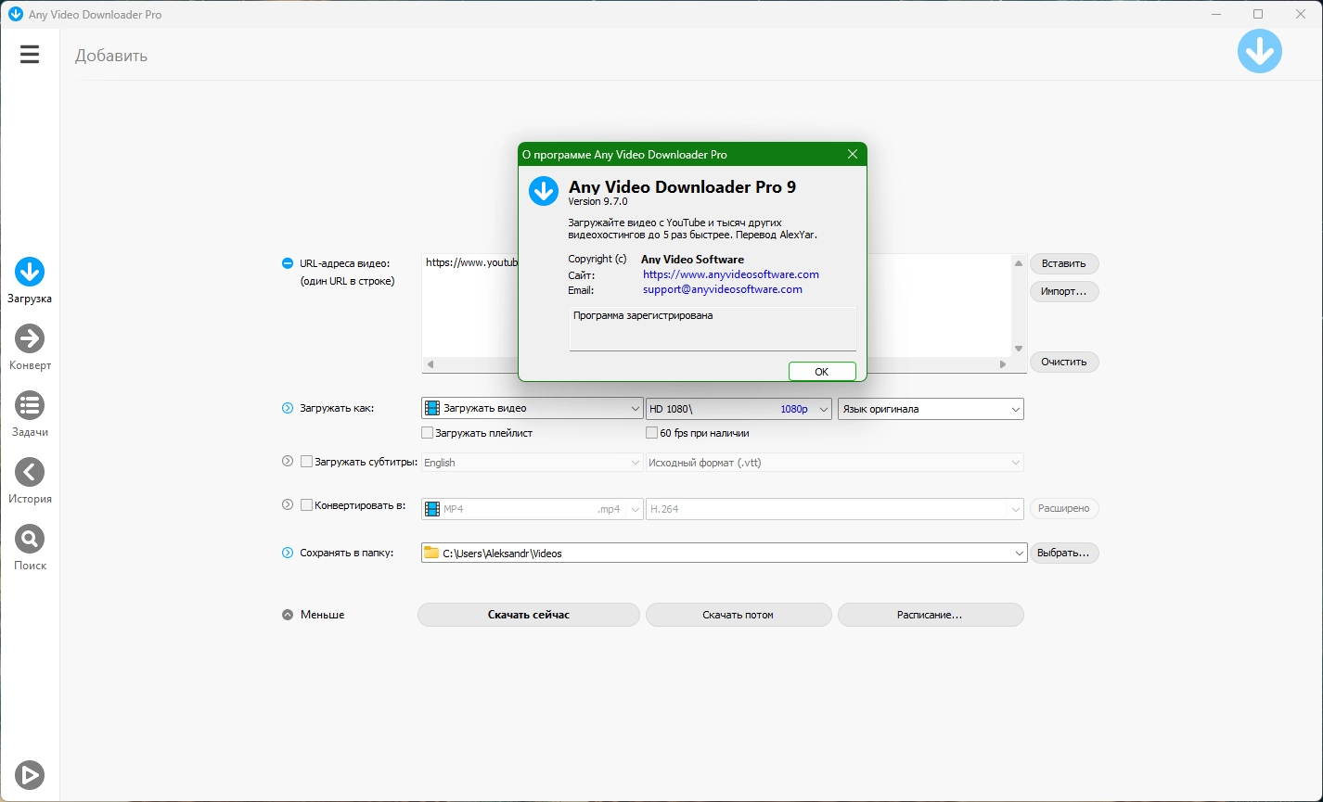Click Скачать потом
This screenshot has height=802, width=1323.
739,615
